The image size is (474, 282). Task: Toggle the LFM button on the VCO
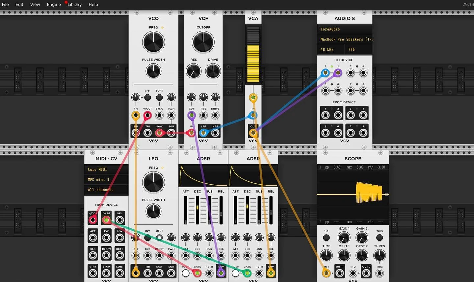click(147, 97)
